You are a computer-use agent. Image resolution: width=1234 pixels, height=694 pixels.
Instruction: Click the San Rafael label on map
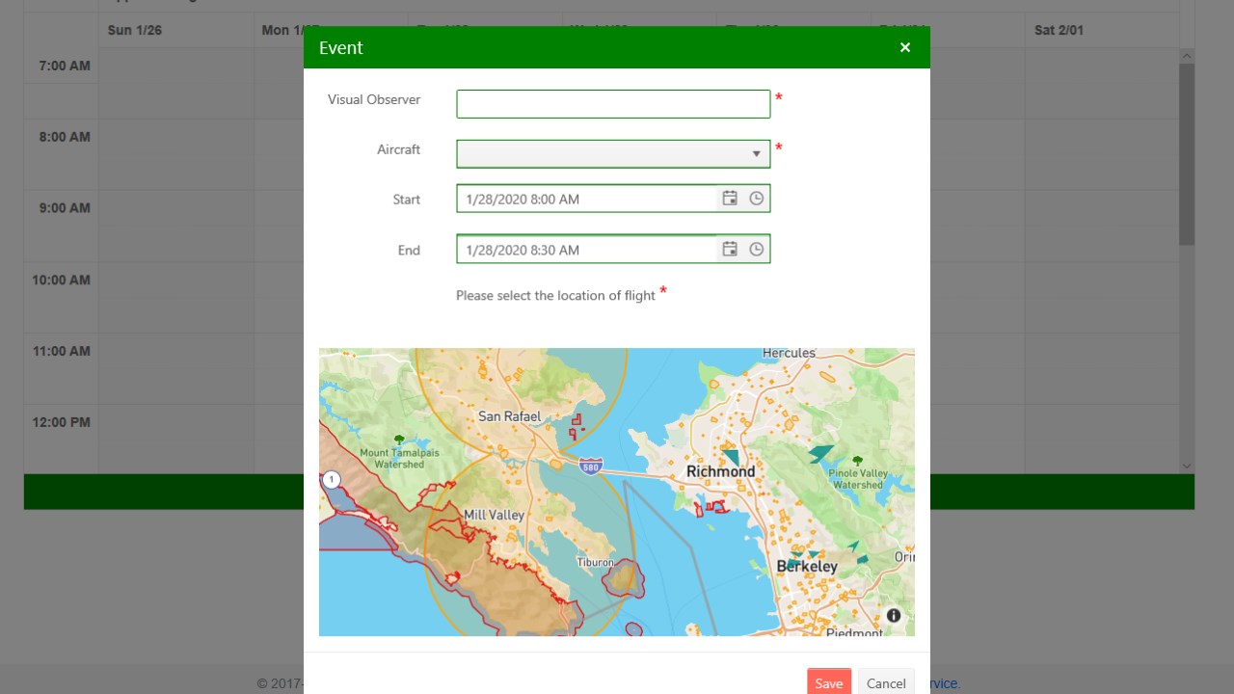click(510, 416)
